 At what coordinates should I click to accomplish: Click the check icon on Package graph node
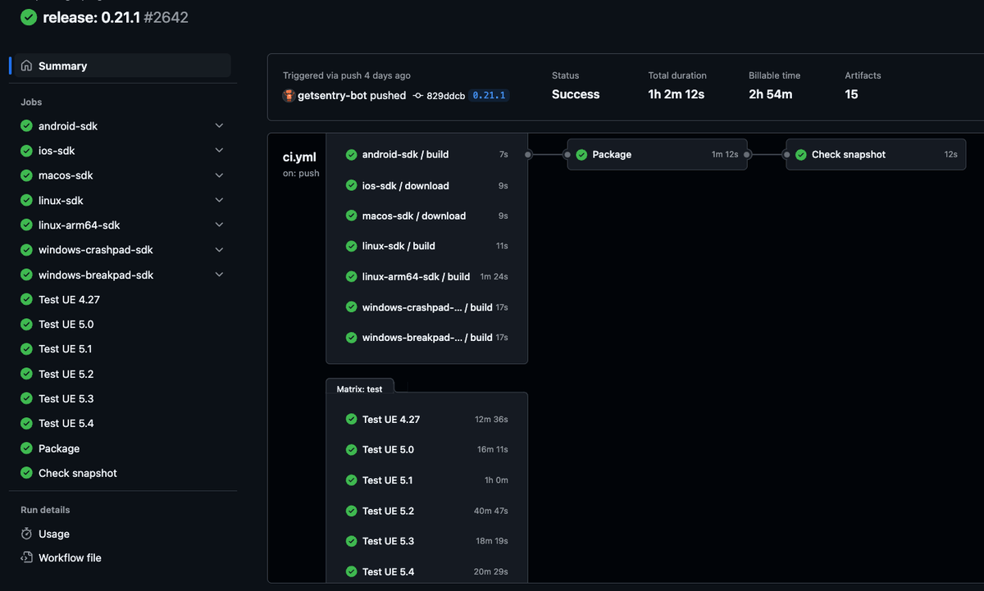tap(581, 154)
